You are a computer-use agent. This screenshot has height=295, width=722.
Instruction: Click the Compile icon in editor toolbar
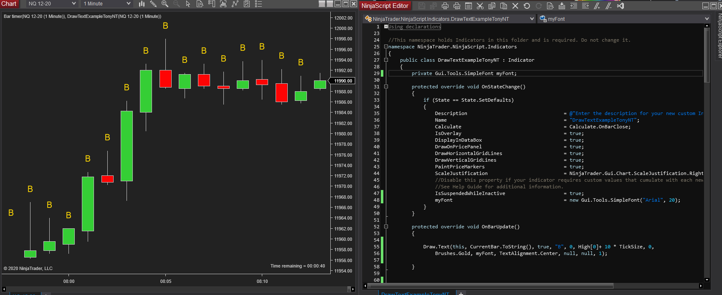tap(562, 6)
